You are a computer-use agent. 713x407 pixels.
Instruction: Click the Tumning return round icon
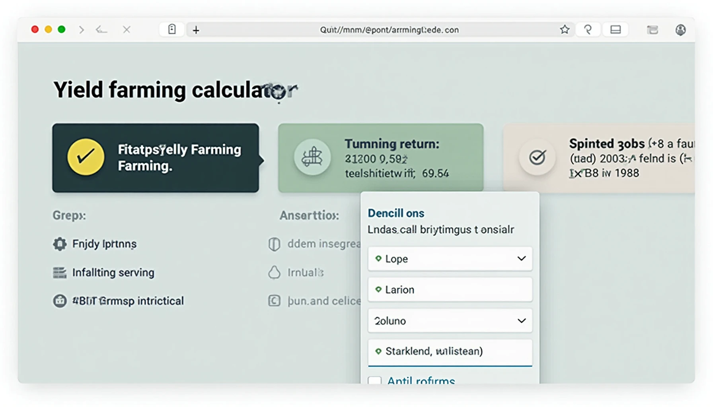pos(312,157)
